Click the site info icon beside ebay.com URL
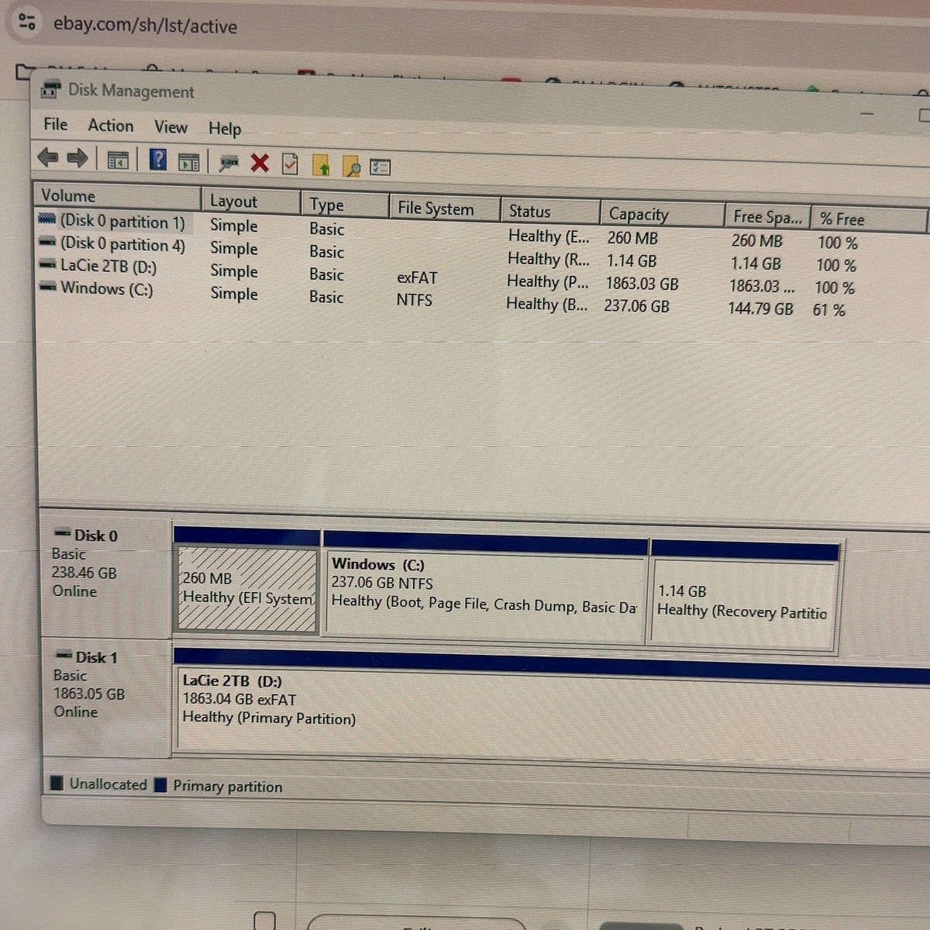Image resolution: width=930 pixels, height=930 pixels. [x=26, y=22]
